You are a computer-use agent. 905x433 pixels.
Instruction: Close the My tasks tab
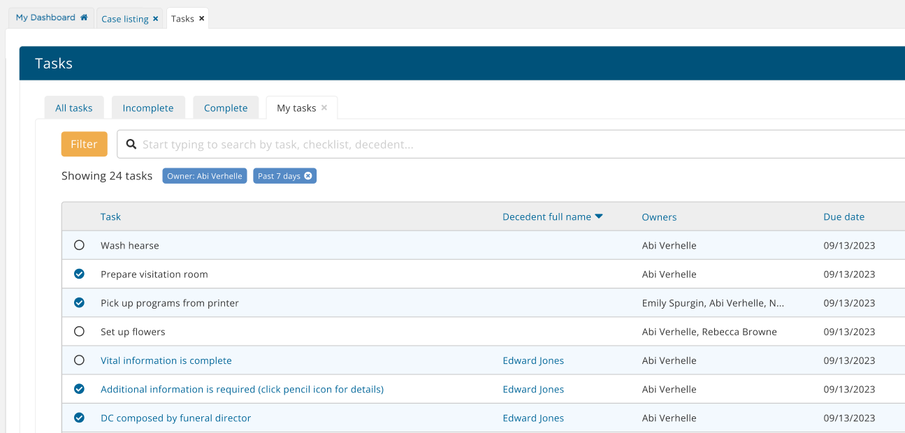point(324,108)
